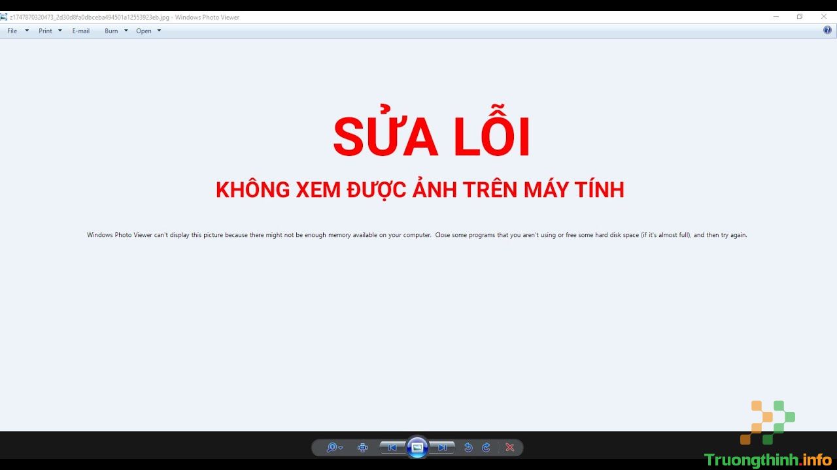This screenshot has width=837, height=470.
Task: Expand the File menu arrow
Action: point(27,31)
